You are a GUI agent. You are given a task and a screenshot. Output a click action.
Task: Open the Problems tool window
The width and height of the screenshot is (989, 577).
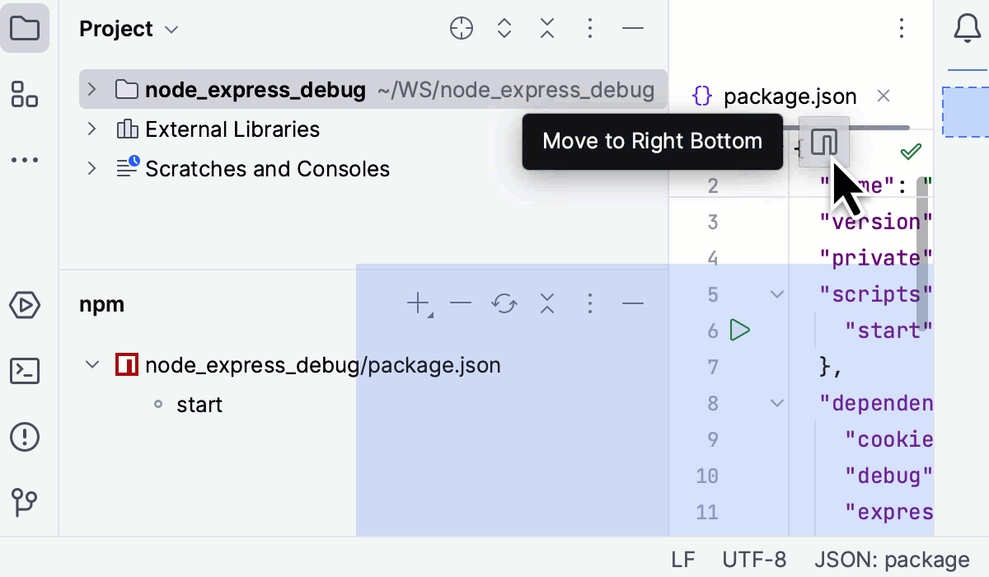pos(25,436)
